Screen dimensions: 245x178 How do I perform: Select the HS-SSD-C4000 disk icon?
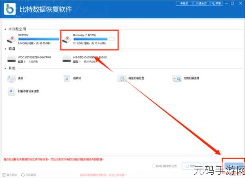(67, 59)
